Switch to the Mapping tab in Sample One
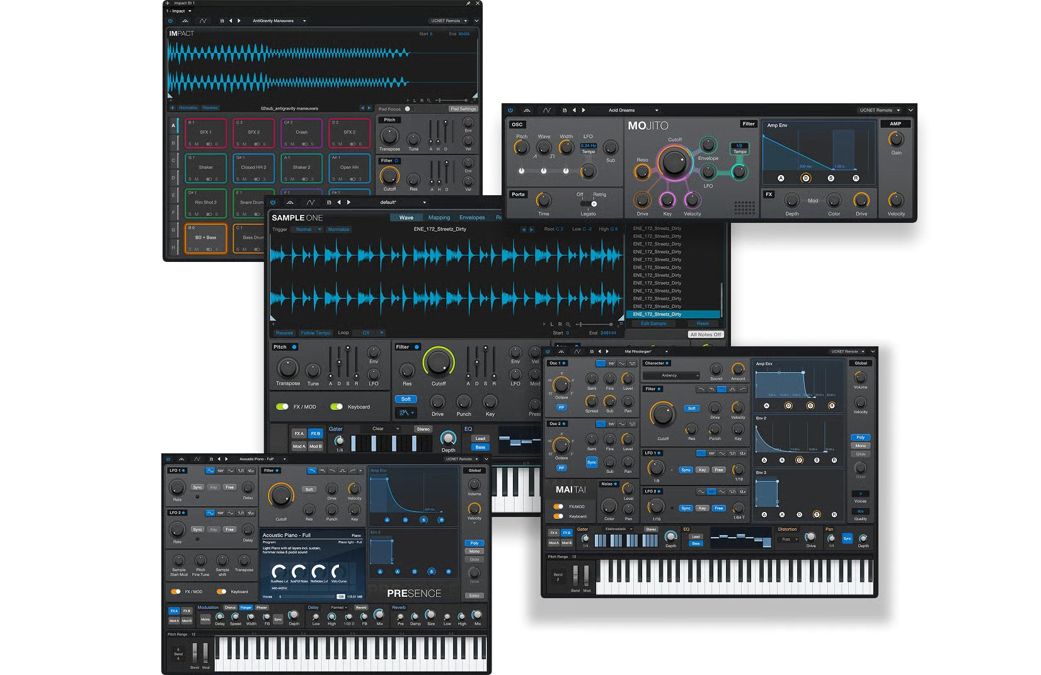 [x=439, y=218]
